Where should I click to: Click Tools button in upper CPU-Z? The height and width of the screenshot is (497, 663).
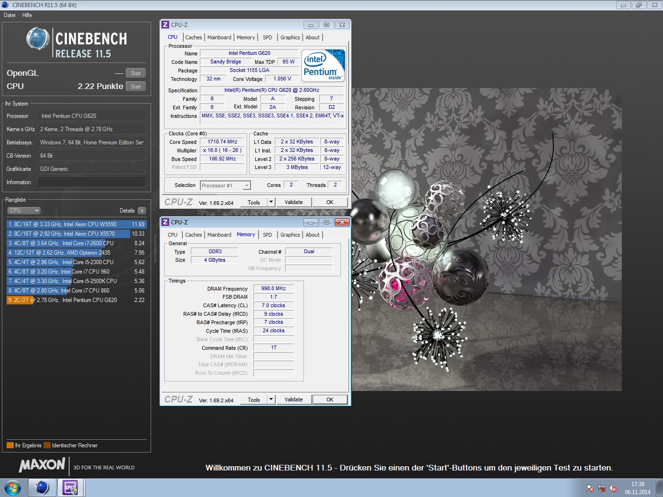point(254,202)
